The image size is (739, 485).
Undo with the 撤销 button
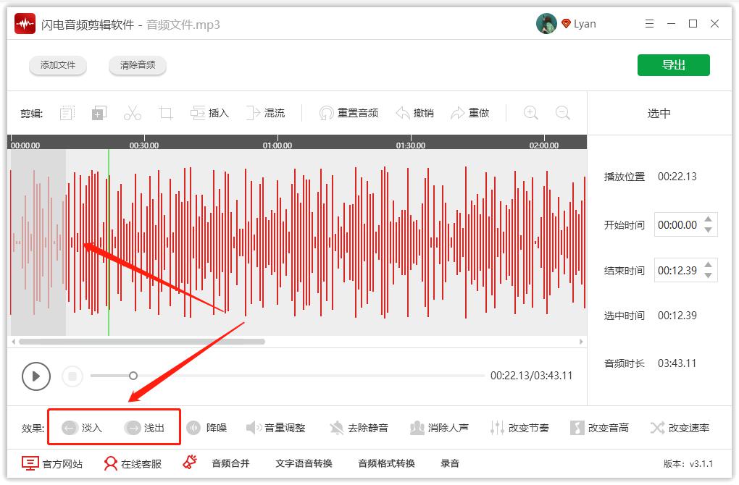click(414, 113)
